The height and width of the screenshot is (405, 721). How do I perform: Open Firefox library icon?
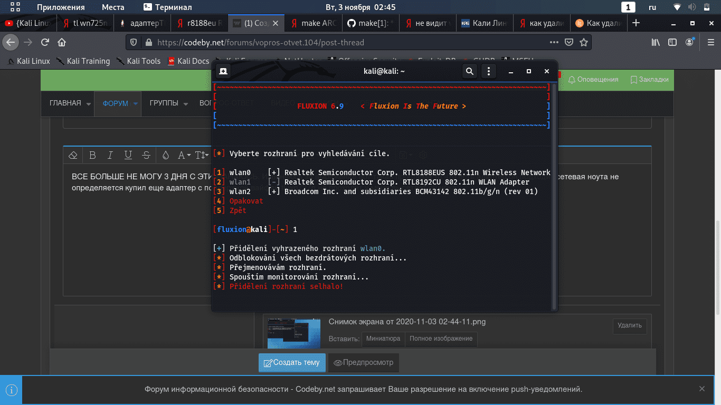tap(656, 42)
